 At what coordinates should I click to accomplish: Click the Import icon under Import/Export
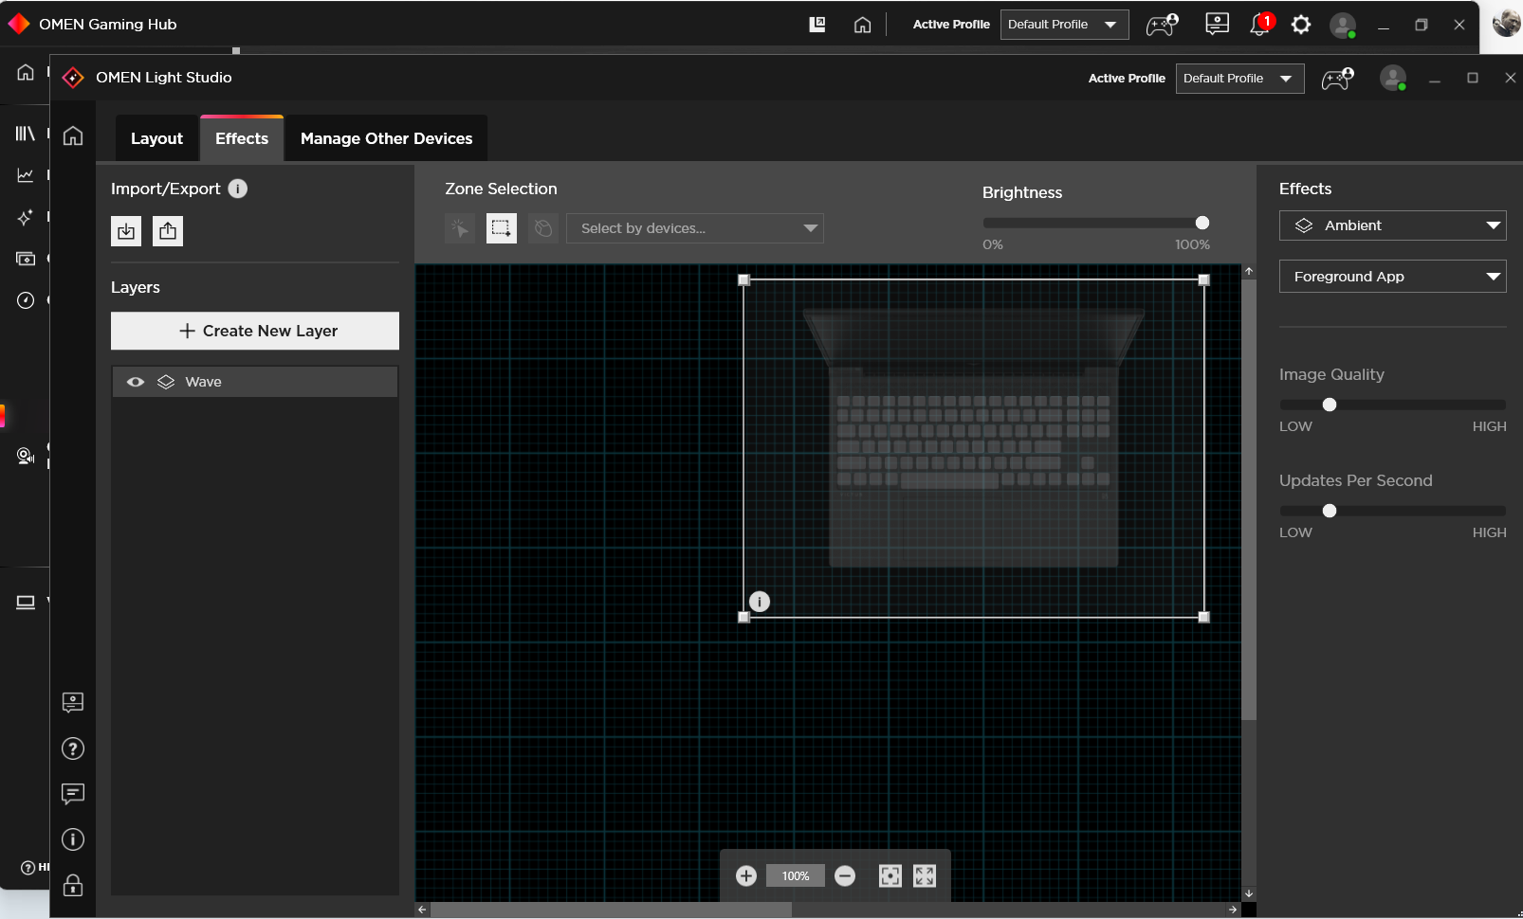pyautogui.click(x=126, y=231)
